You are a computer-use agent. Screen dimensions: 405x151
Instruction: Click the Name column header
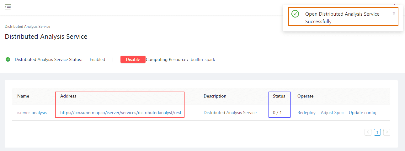[23, 96]
